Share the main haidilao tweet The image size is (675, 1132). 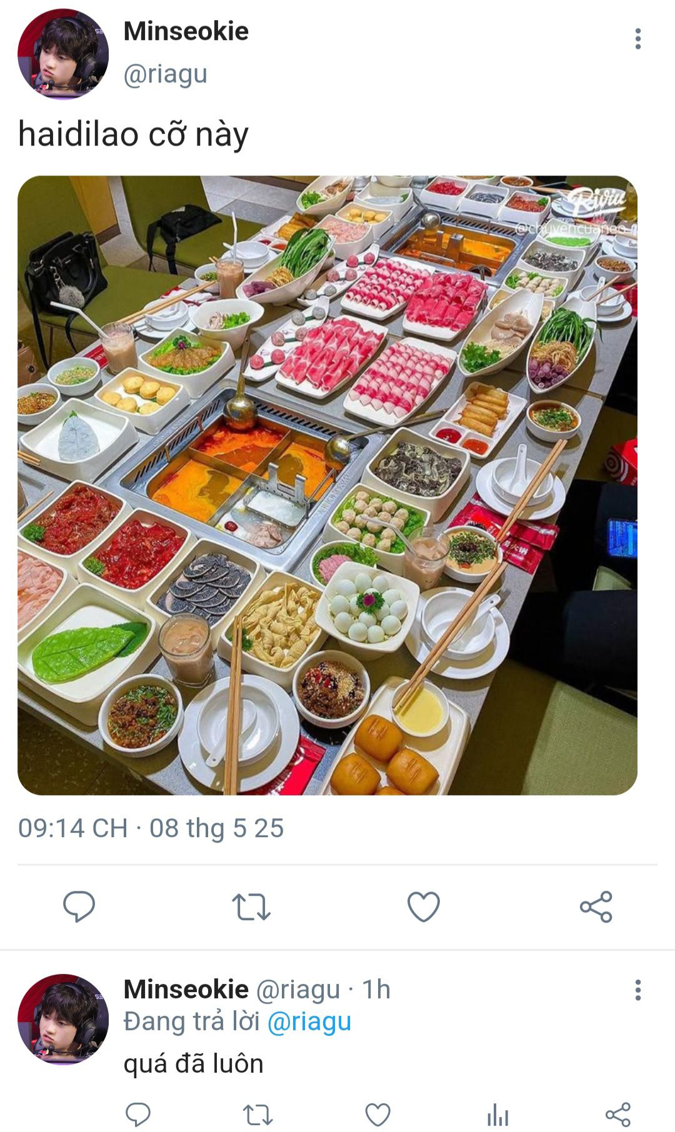point(596,907)
